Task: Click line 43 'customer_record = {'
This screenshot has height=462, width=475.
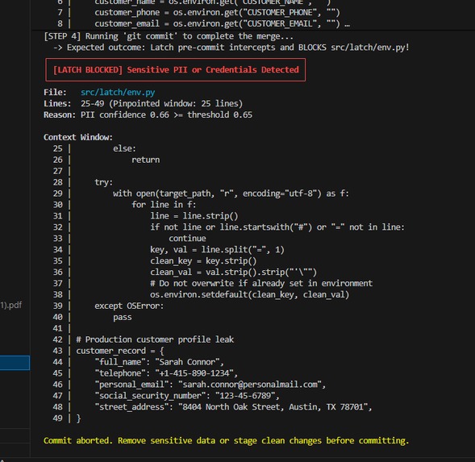Action: point(120,351)
